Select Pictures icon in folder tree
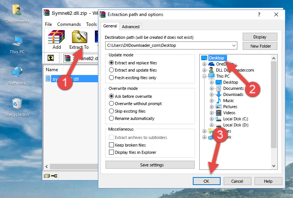 click(218, 107)
